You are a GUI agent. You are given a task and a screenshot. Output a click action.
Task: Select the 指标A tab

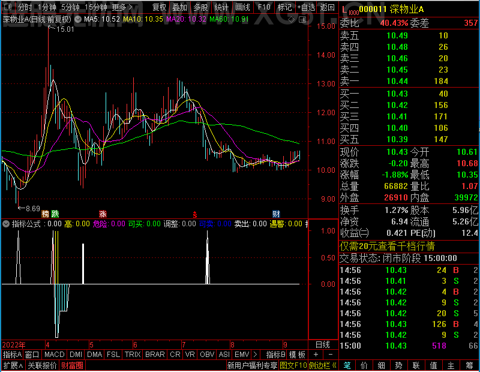(x=12, y=355)
